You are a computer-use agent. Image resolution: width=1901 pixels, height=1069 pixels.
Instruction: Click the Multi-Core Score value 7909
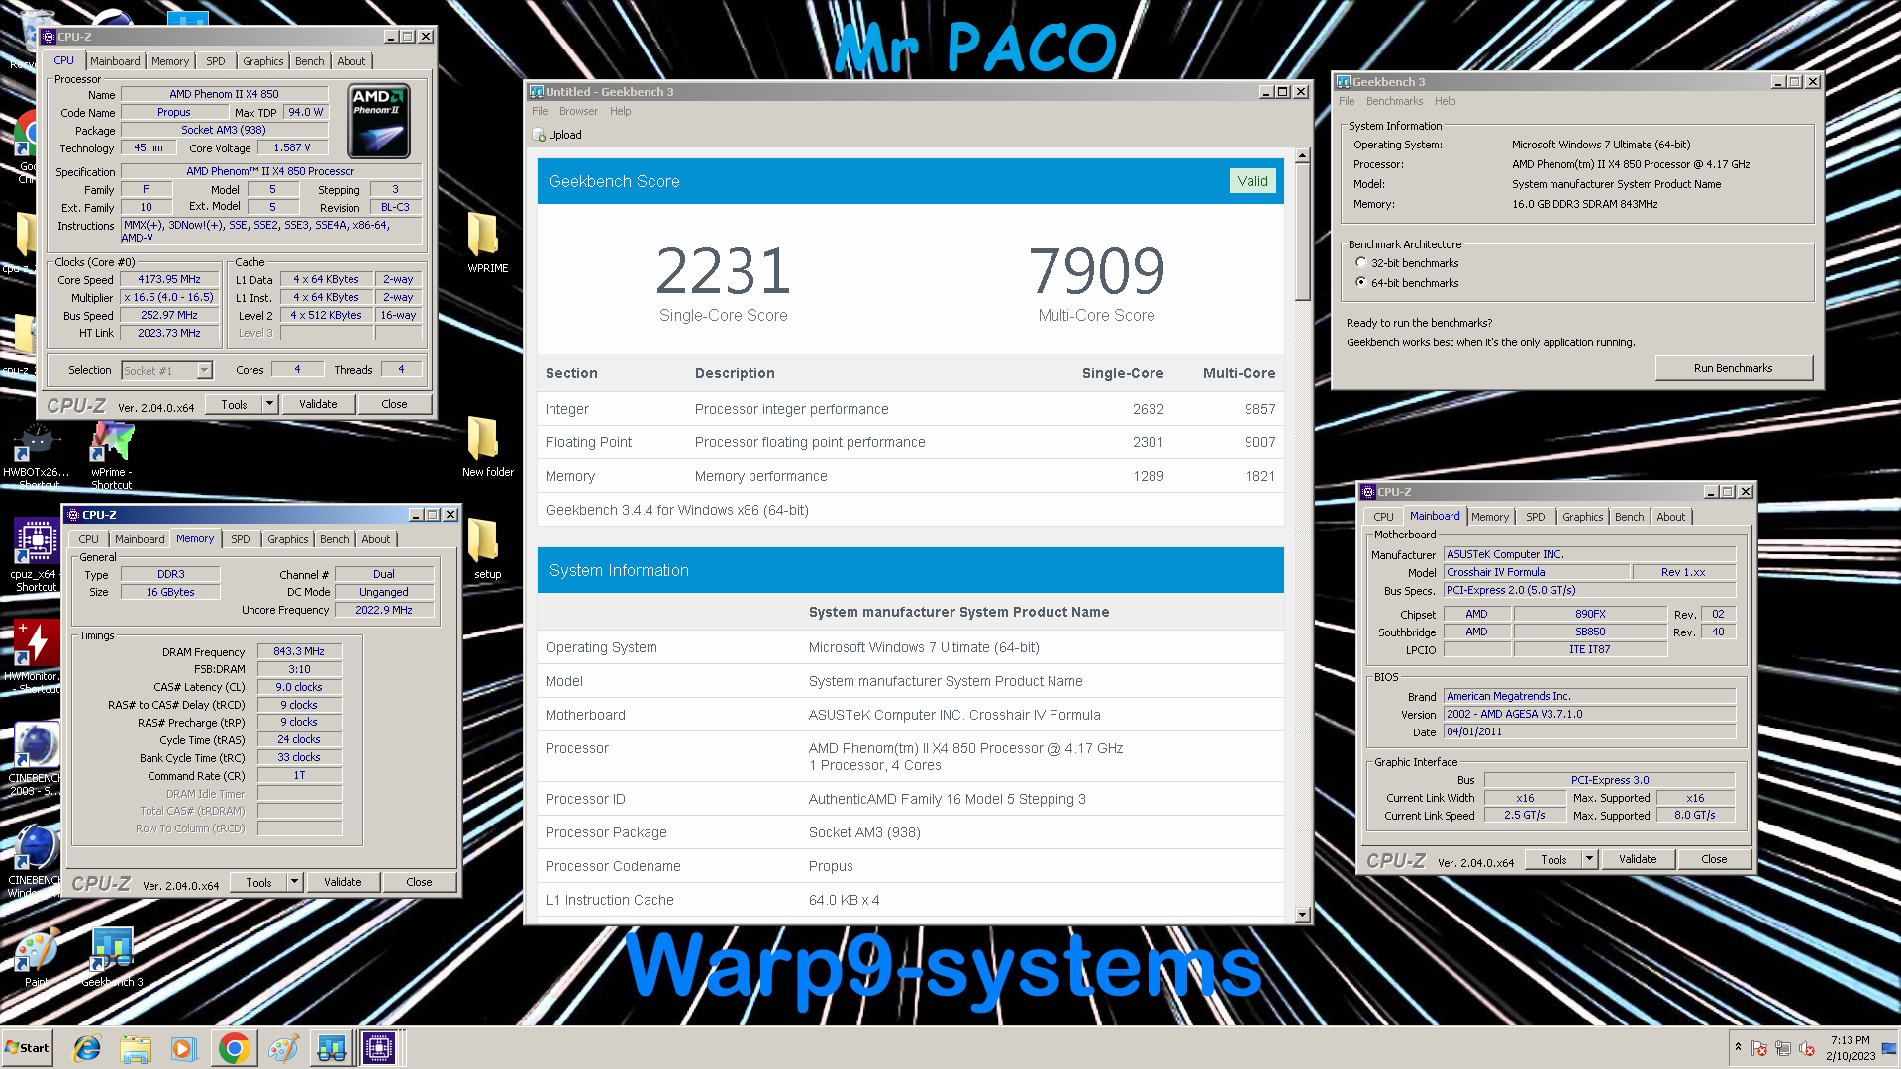tap(1097, 272)
